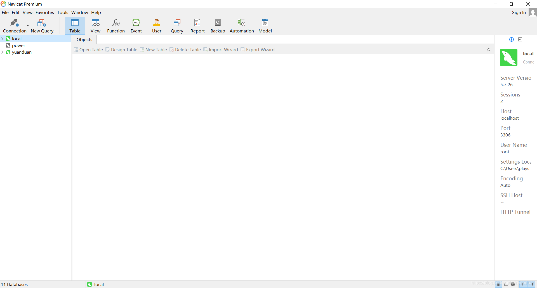Click the Backup toolbar icon
The width and height of the screenshot is (537, 288).
coord(218,26)
